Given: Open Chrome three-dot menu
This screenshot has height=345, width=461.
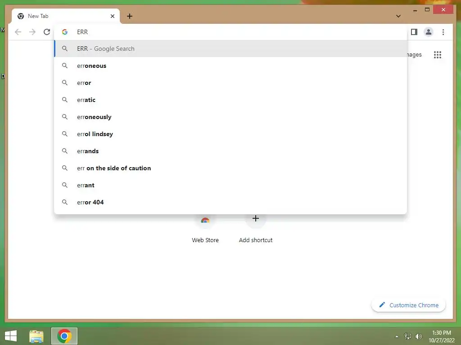Looking at the screenshot, I should click(443, 32).
